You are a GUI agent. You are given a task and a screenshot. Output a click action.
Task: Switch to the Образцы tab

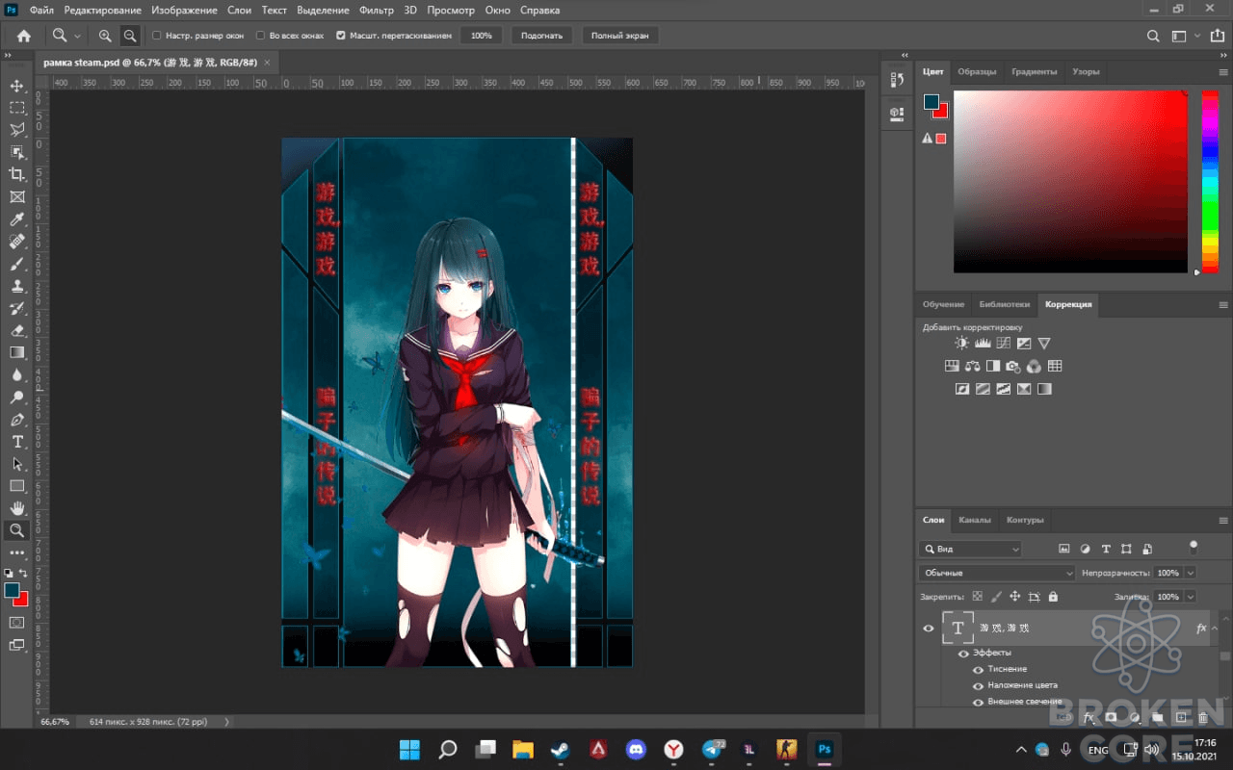(x=977, y=71)
